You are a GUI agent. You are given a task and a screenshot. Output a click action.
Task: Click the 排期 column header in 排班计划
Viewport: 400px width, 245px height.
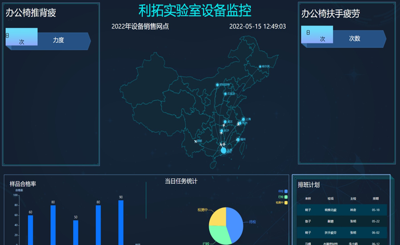(375, 198)
